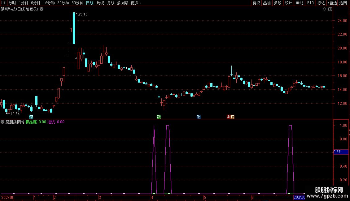Expand indicator menu beside 股朋指标网
The height and width of the screenshot is (201, 350).
pos(2,122)
